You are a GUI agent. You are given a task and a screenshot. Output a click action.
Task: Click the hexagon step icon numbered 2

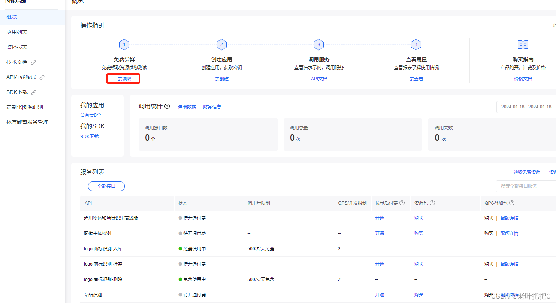(221, 44)
